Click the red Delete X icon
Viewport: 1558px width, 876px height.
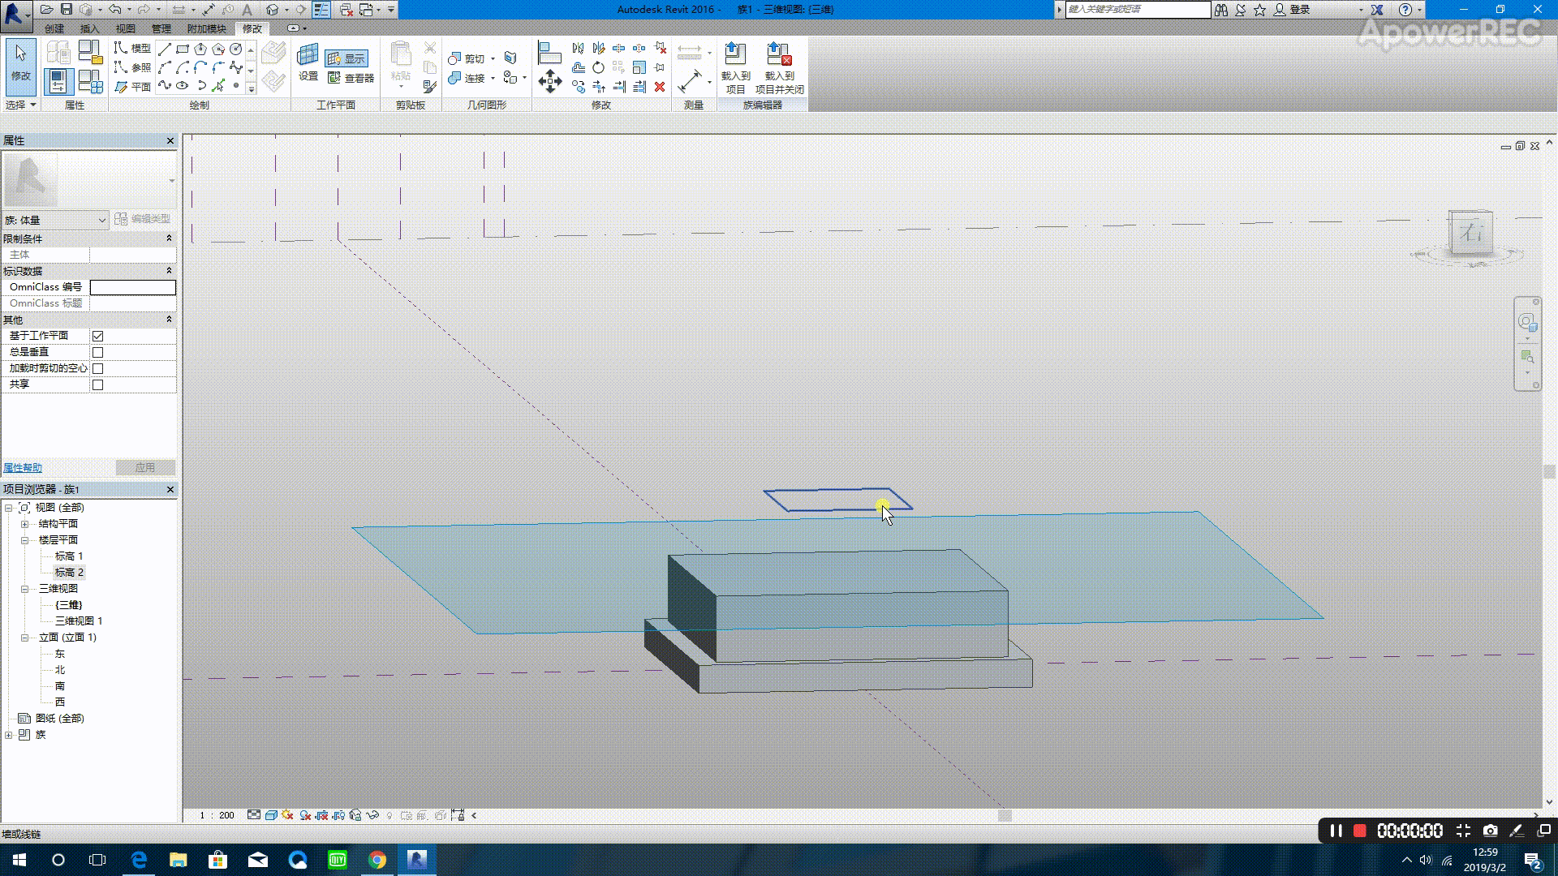click(x=660, y=87)
